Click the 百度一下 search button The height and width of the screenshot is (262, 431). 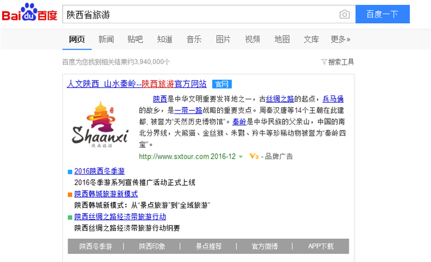(x=383, y=14)
